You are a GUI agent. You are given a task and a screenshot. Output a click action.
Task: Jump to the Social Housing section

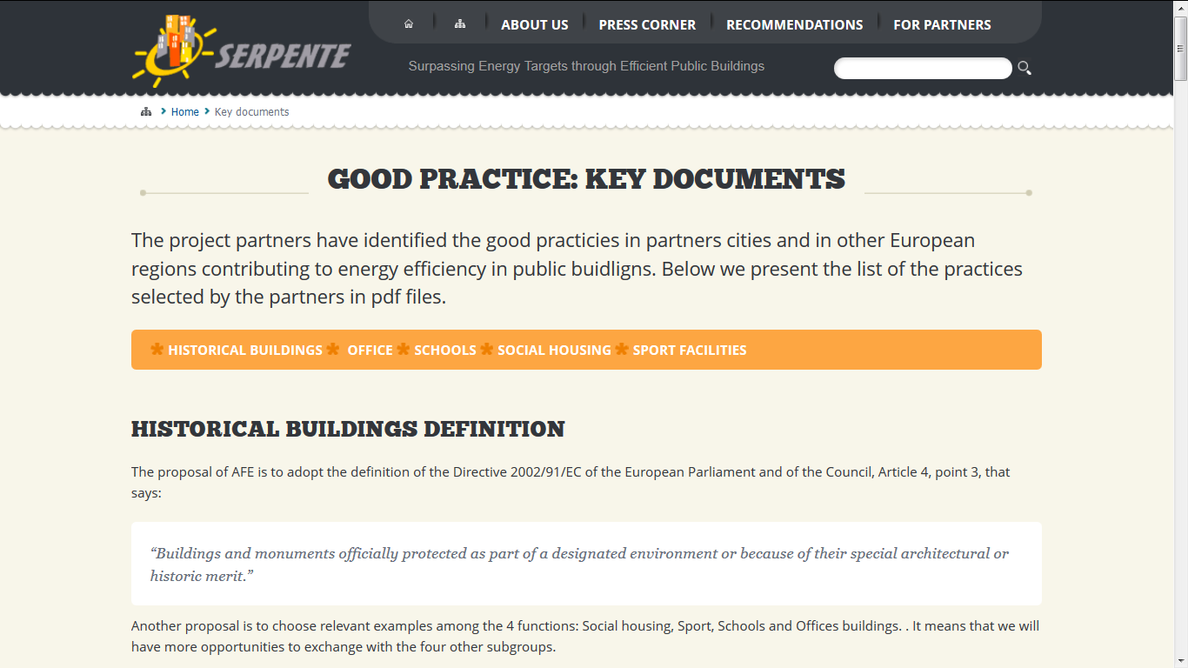pyautogui.click(x=554, y=351)
